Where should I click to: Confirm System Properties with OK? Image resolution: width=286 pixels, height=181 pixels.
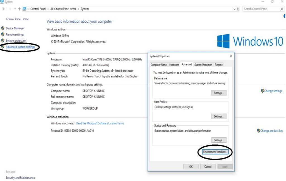(191, 166)
